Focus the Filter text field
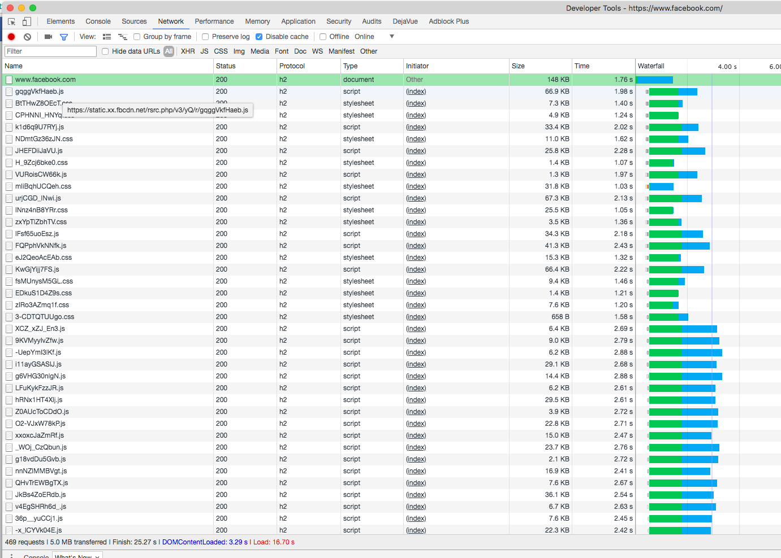This screenshot has width=781, height=558. point(50,51)
